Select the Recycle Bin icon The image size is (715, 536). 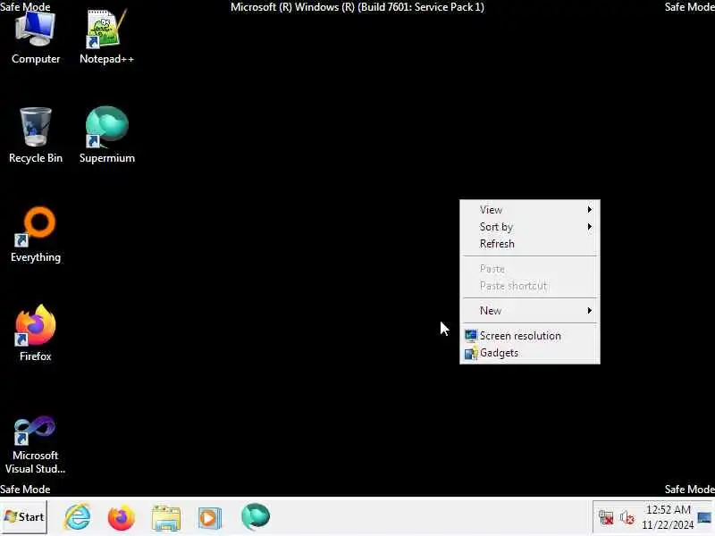click(x=36, y=136)
